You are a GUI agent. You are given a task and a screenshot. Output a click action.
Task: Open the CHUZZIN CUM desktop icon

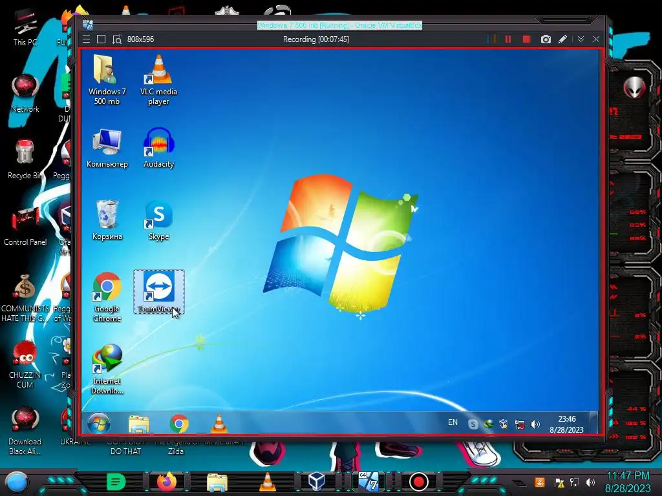pos(25,365)
